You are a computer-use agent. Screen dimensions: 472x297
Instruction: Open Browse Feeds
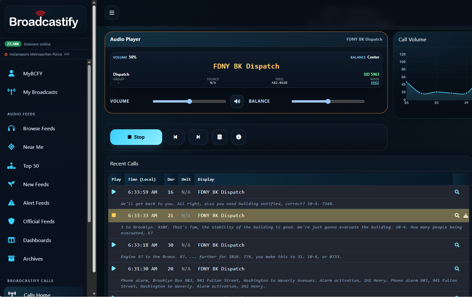click(39, 128)
